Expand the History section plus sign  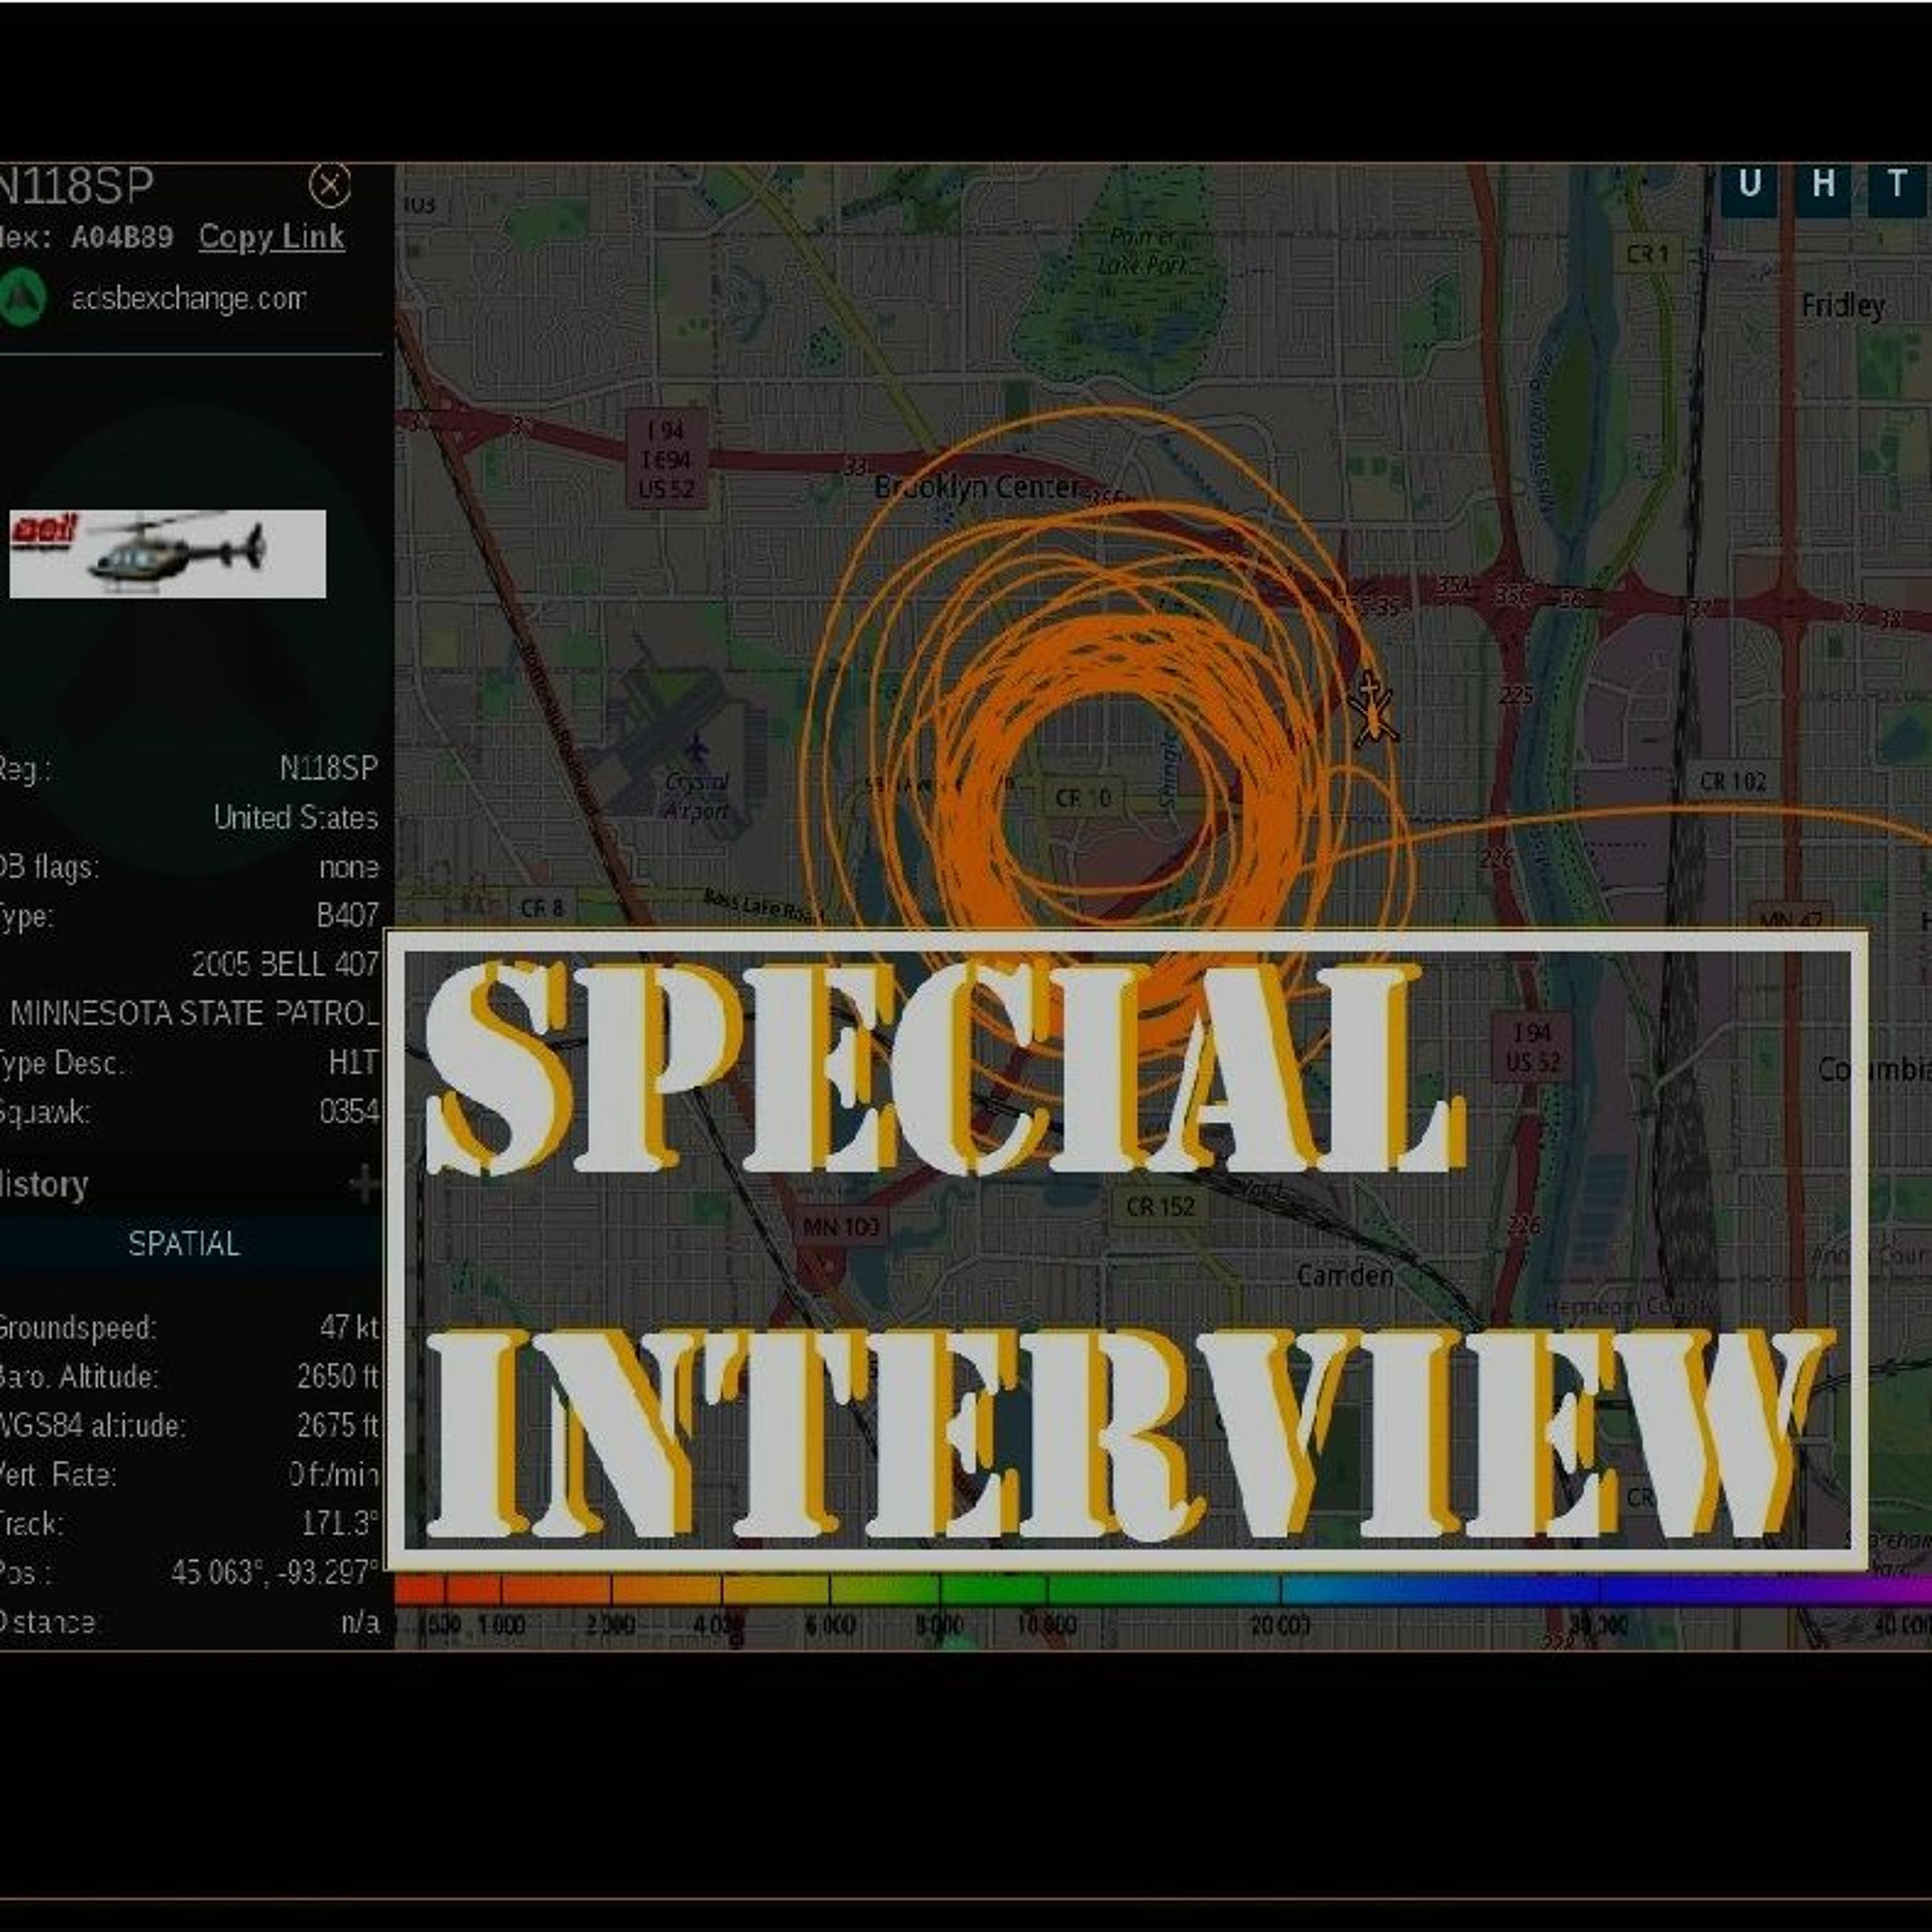[364, 1184]
